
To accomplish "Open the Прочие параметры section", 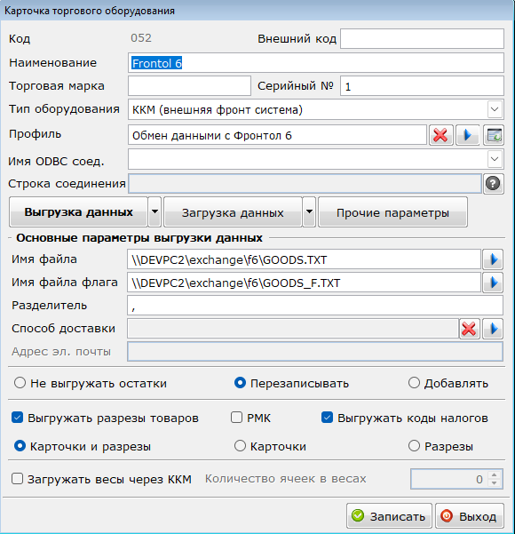I will [x=392, y=211].
